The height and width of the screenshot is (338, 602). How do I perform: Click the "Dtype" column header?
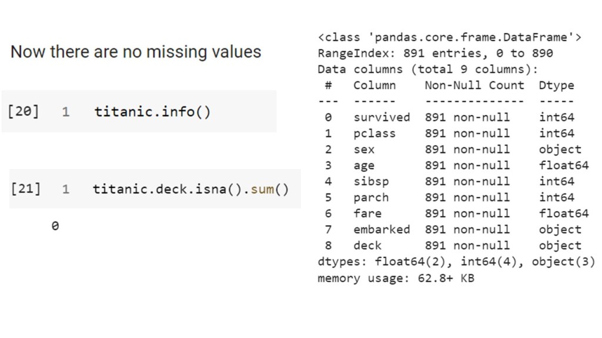[x=556, y=85]
